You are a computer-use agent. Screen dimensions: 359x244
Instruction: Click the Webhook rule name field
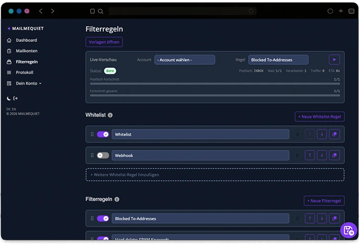coord(200,155)
